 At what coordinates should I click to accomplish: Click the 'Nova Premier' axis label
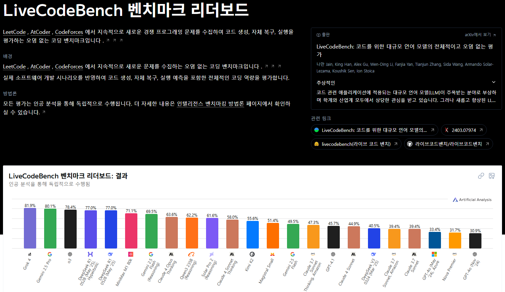click(449, 270)
